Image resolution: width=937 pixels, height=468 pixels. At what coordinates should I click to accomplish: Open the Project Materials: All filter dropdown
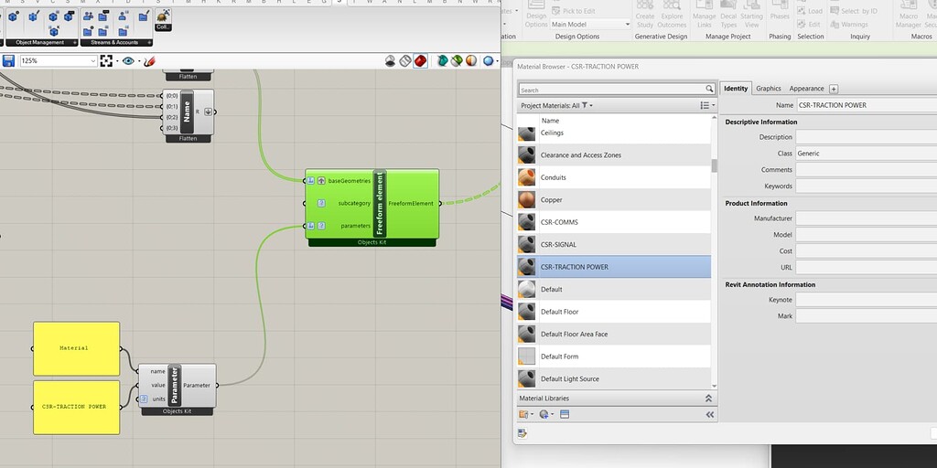(x=557, y=106)
